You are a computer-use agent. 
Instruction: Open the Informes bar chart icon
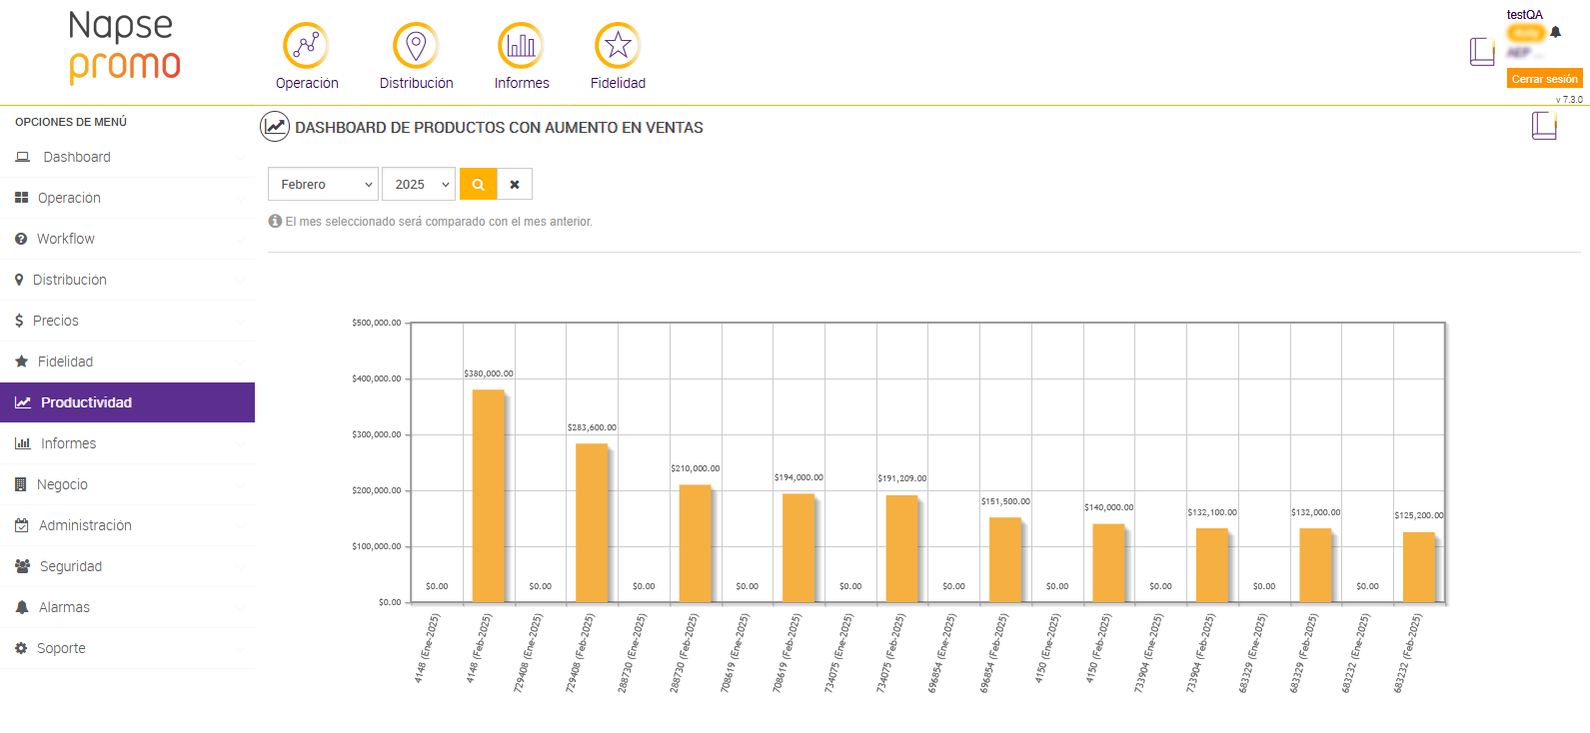point(521,46)
